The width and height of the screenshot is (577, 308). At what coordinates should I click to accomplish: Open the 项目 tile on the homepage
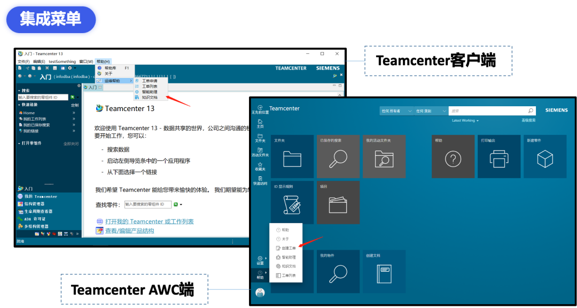[338, 203]
